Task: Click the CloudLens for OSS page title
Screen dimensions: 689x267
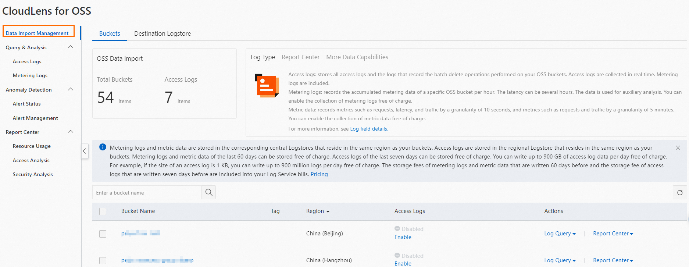Action: pos(47,11)
